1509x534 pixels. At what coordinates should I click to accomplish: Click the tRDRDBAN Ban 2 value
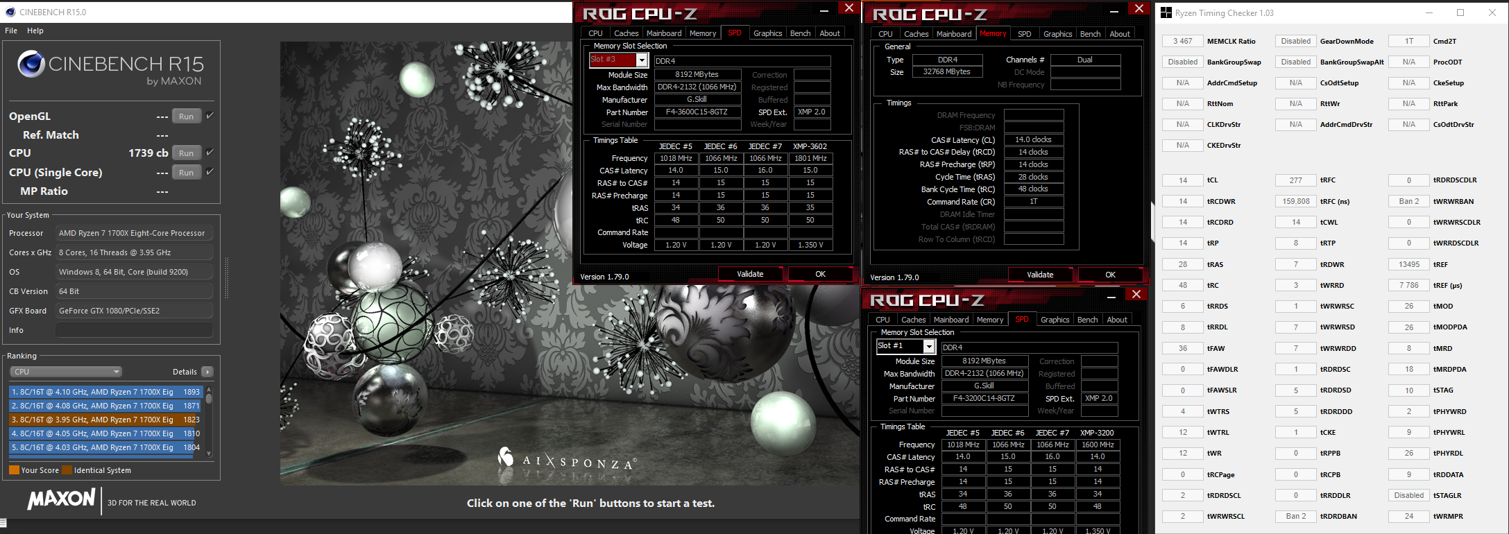click(x=1296, y=517)
